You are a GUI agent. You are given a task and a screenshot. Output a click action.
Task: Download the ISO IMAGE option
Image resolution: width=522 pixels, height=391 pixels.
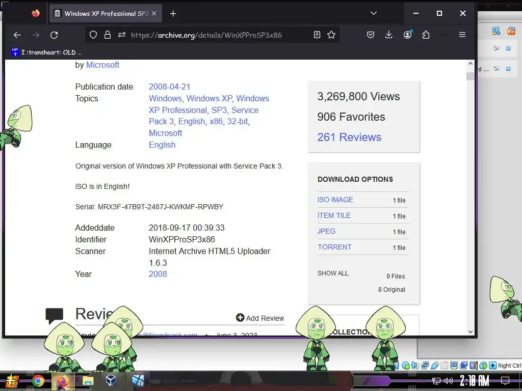tap(335, 200)
